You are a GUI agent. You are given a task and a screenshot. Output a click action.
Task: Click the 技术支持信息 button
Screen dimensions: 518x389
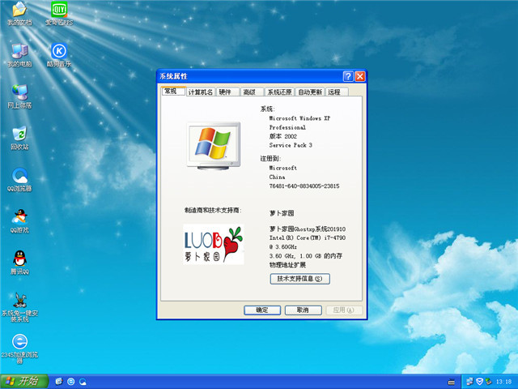[x=300, y=279]
